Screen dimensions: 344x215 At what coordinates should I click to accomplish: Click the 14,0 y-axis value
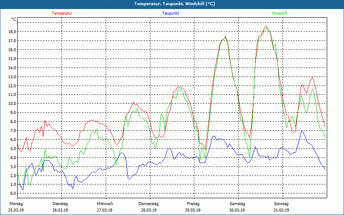tap(12, 68)
